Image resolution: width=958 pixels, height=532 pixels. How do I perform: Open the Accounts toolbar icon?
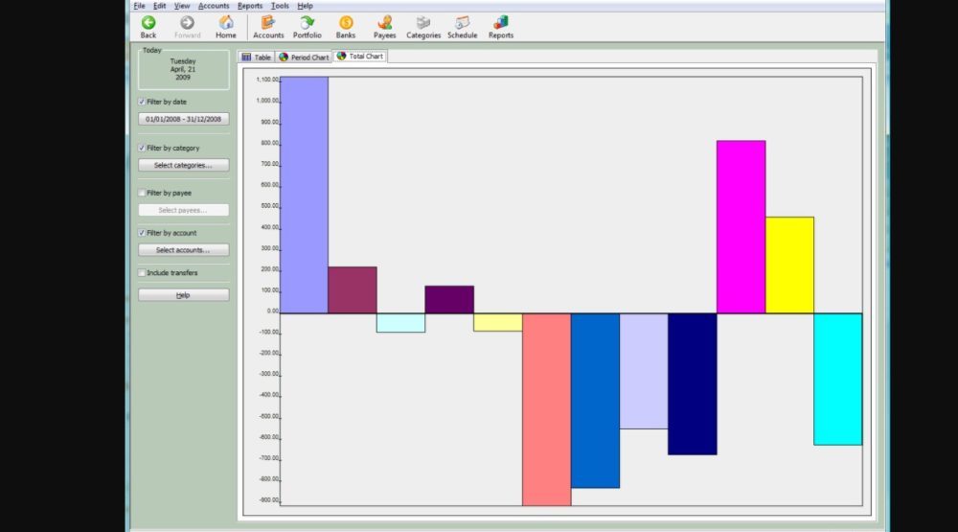pyautogui.click(x=268, y=22)
